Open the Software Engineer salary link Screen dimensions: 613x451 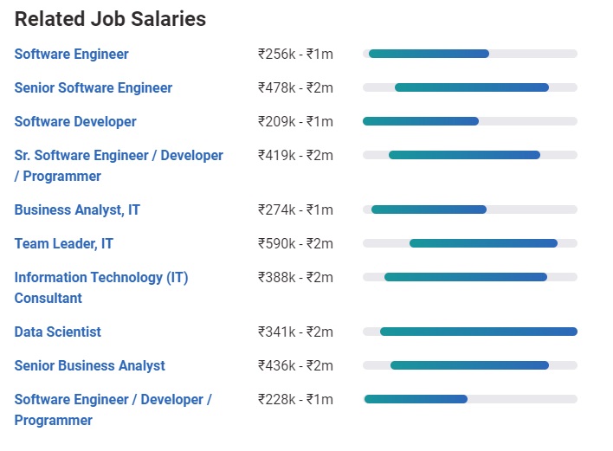[x=71, y=54]
